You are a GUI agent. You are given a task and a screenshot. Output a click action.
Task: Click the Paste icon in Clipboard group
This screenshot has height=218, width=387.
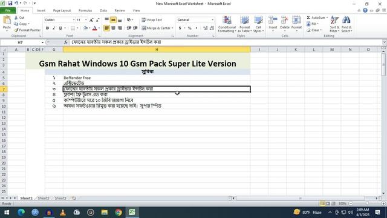point(7,20)
